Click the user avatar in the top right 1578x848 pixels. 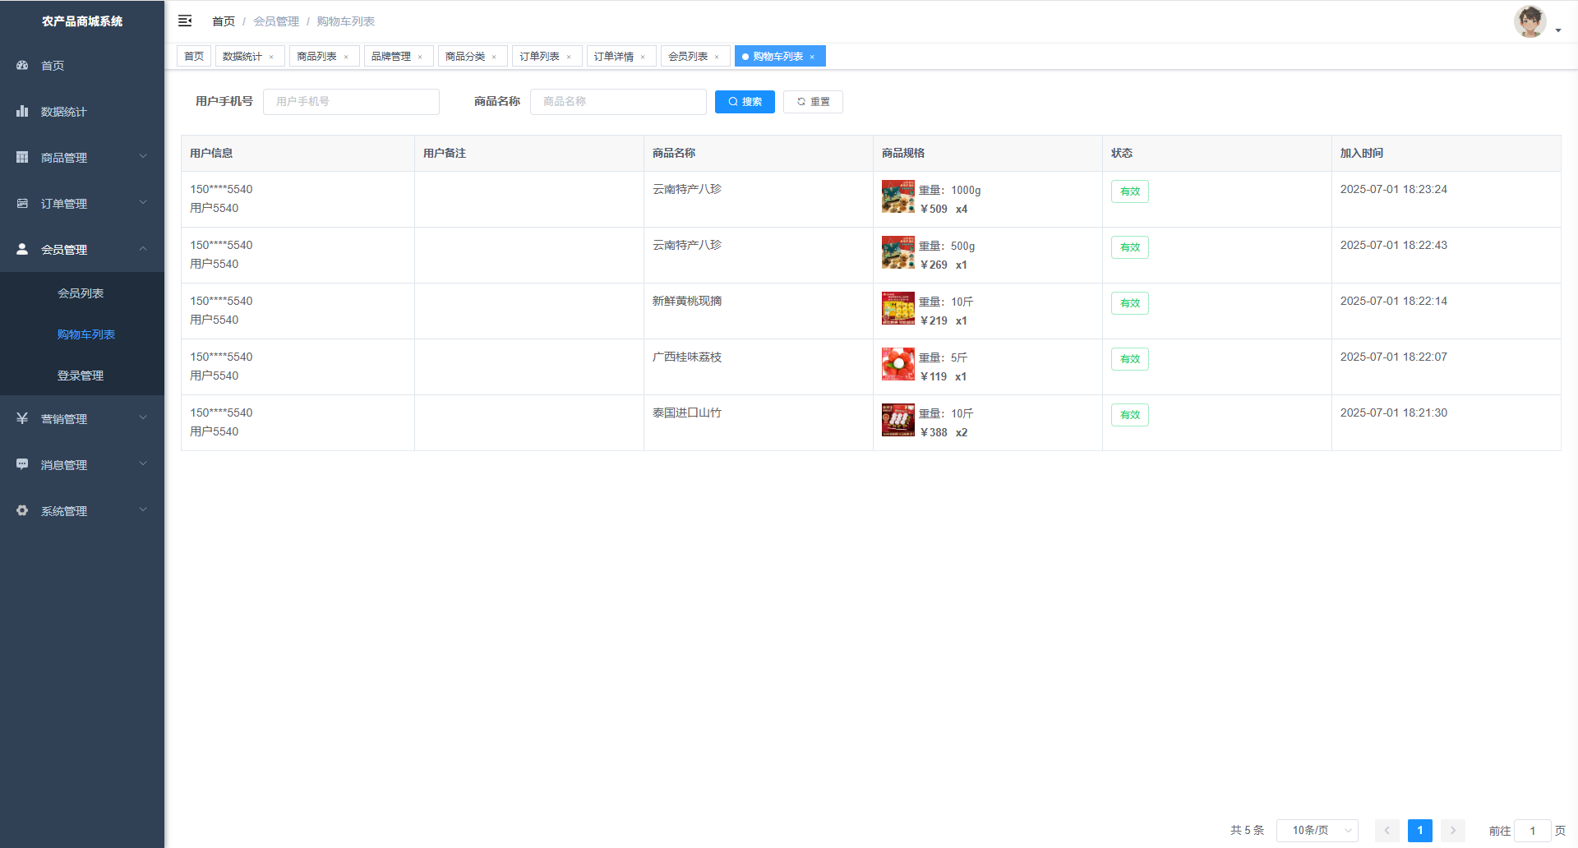point(1530,21)
